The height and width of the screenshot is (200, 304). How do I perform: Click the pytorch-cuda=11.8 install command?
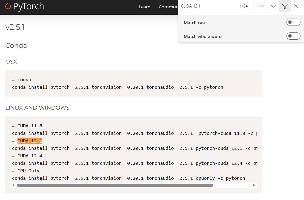tap(135, 133)
